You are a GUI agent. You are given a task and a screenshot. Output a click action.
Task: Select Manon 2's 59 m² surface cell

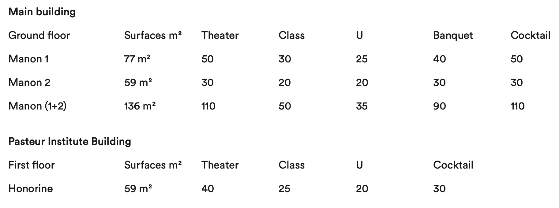pyautogui.click(x=138, y=83)
